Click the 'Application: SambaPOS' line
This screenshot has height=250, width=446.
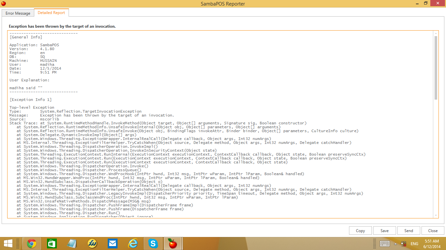tap(34, 45)
